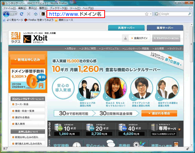
Task: Open the レンタルサーバー用語集 link
Action: [x=136, y=48]
